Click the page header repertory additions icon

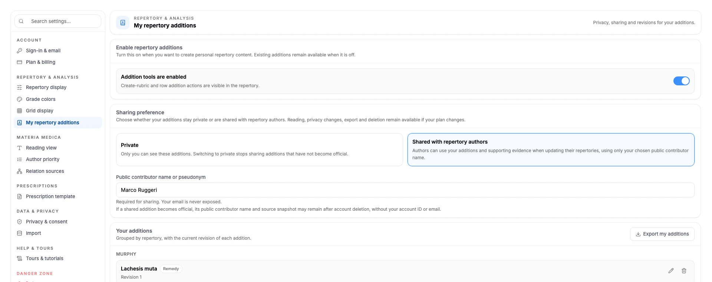pyautogui.click(x=123, y=23)
